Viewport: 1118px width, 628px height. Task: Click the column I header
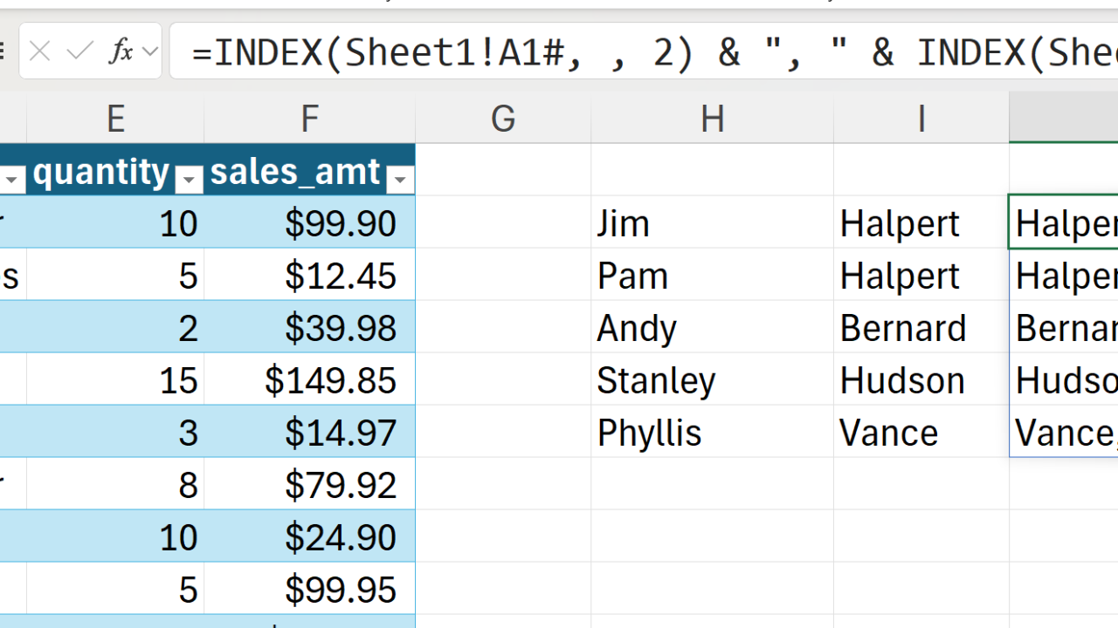(x=921, y=119)
